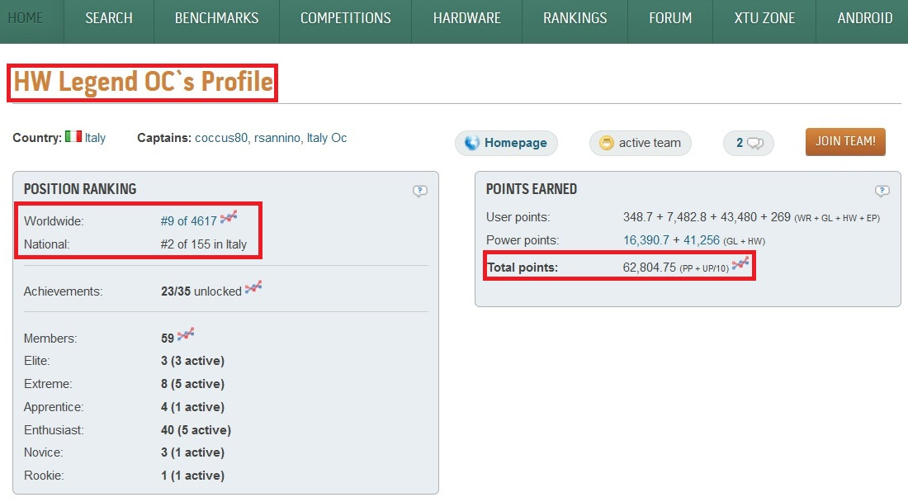Open the XTU ZONE menu item
Image resolution: width=908 pixels, height=502 pixels.
point(764,18)
